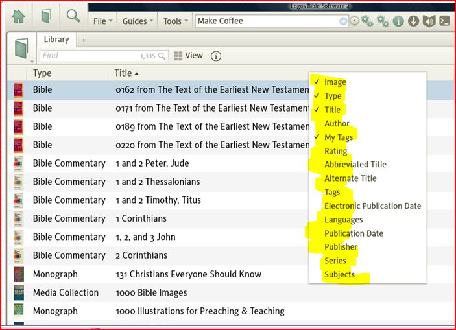Open the Search magnifier icon
This screenshot has height=330, width=456.
pos(73,16)
